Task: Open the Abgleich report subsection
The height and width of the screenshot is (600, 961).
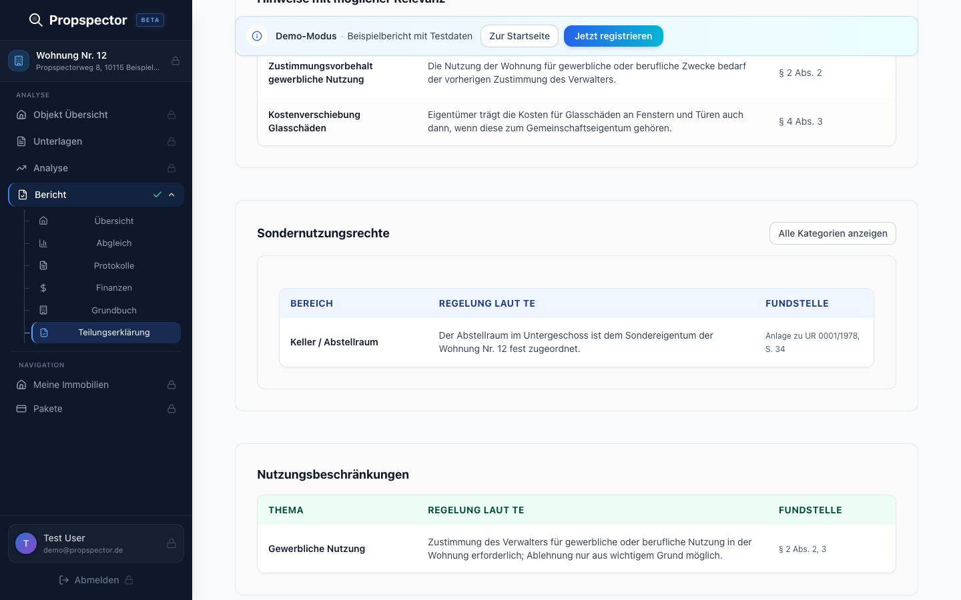Action: tap(106, 243)
